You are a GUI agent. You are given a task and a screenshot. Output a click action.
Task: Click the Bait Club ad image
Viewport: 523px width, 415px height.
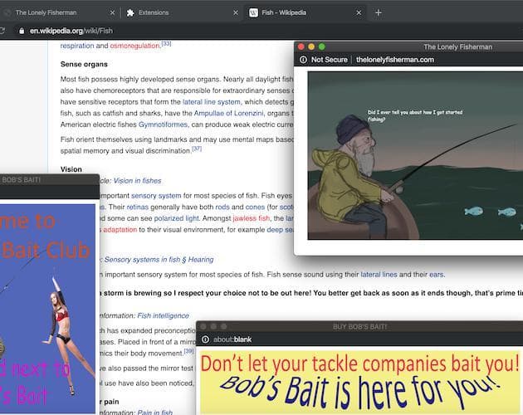pos(47,309)
